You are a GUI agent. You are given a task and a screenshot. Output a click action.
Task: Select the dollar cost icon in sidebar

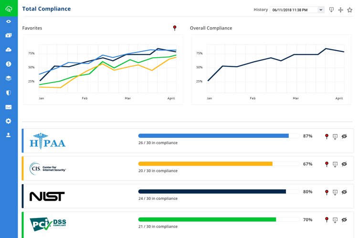[9, 64]
